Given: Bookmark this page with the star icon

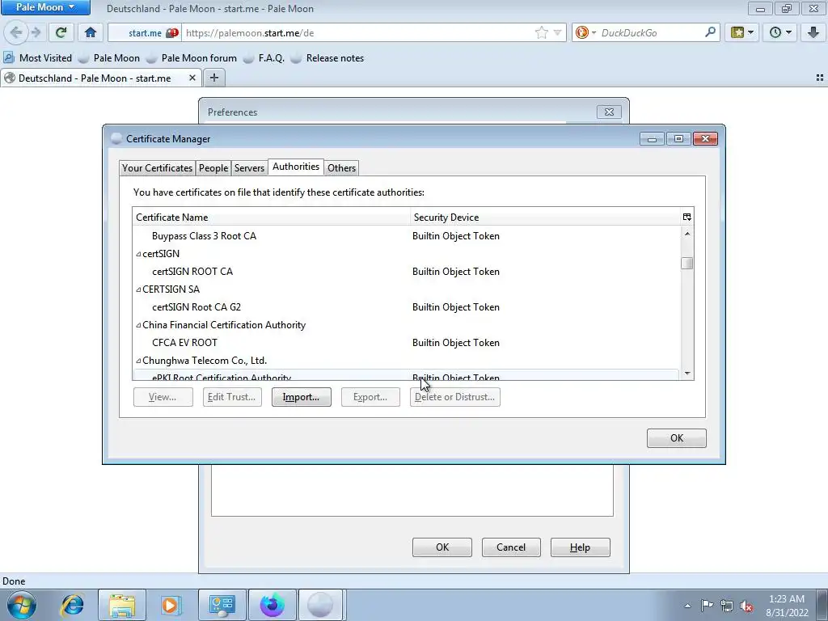Looking at the screenshot, I should pyautogui.click(x=541, y=32).
